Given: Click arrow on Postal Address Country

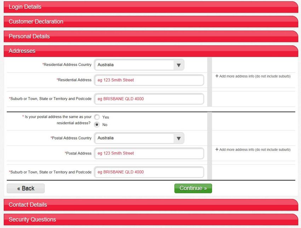Looking at the screenshot, I should coord(179,138).
